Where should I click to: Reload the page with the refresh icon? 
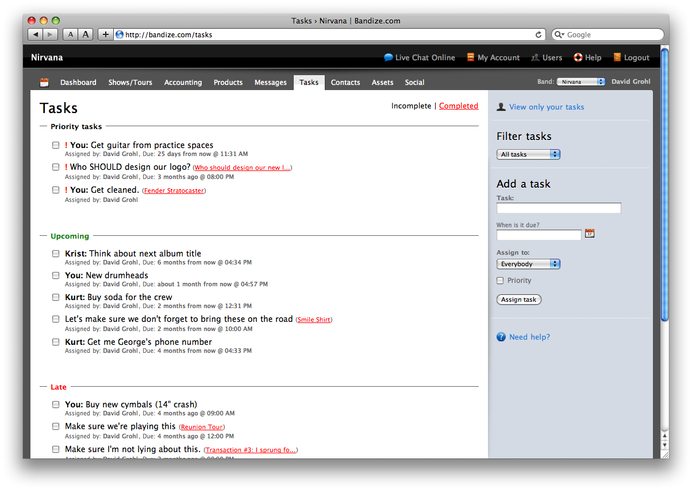tap(539, 34)
